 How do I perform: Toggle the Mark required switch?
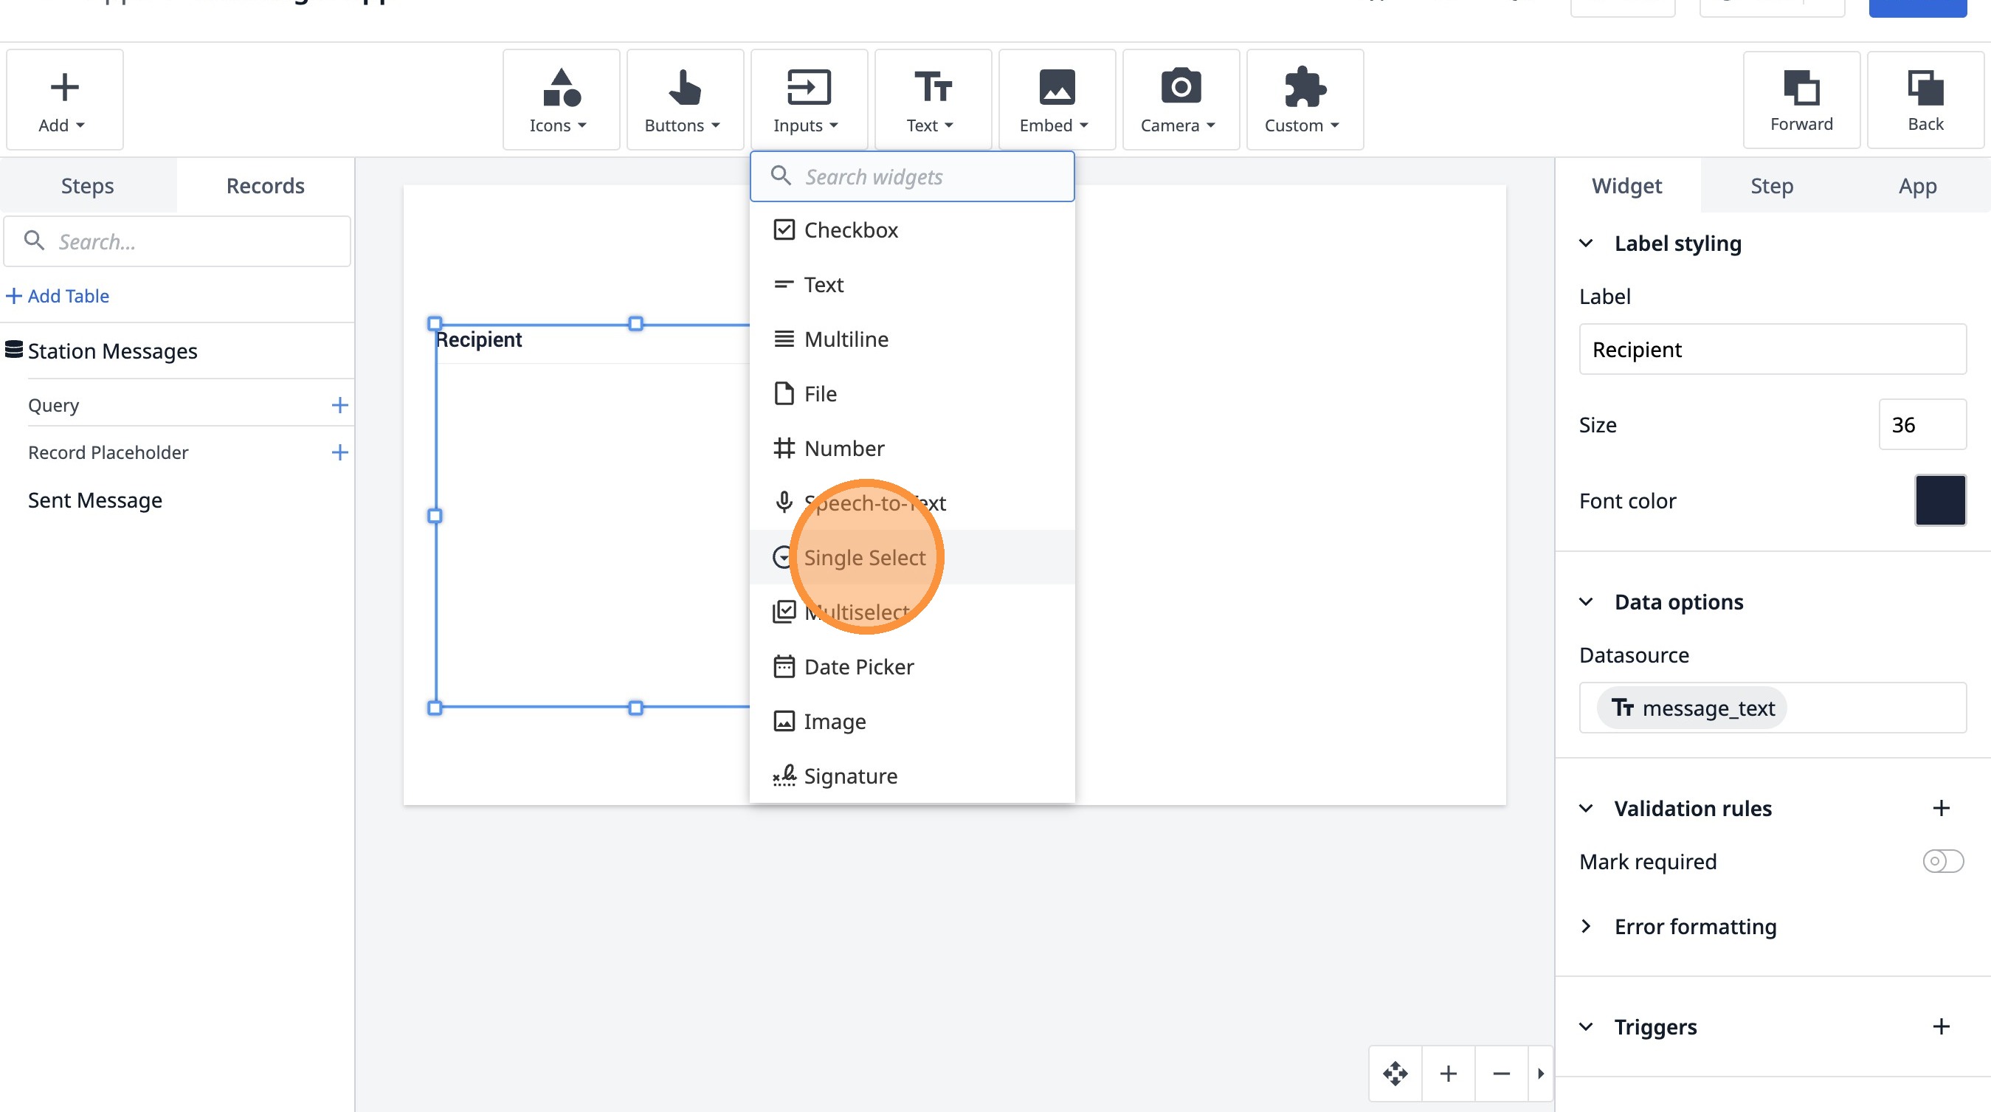1942,861
